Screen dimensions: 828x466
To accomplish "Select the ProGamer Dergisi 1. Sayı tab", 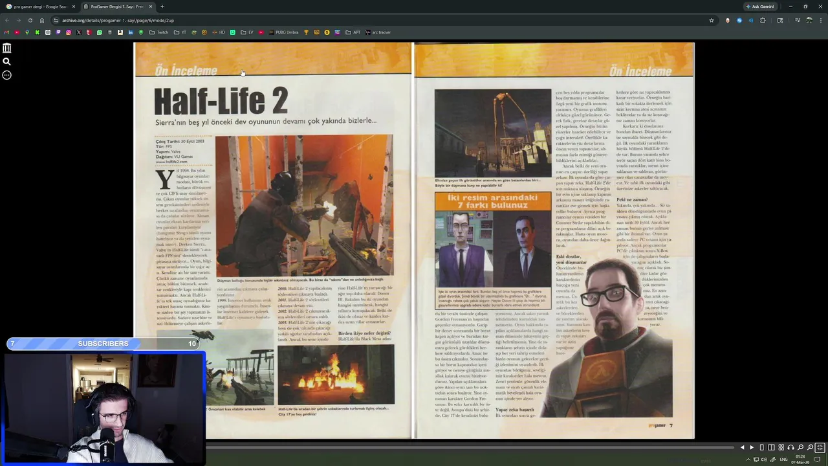I will (116, 6).
